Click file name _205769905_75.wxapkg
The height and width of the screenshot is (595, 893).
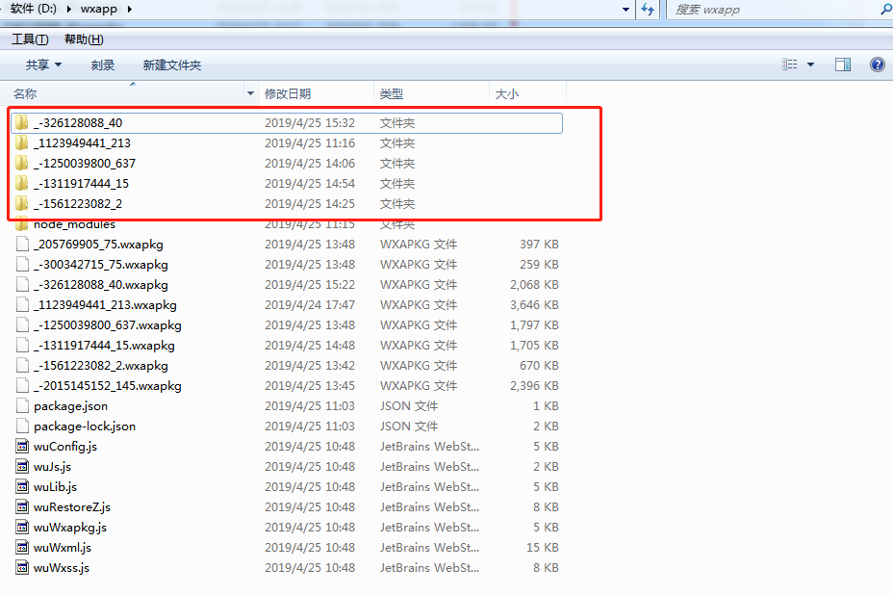(x=98, y=245)
